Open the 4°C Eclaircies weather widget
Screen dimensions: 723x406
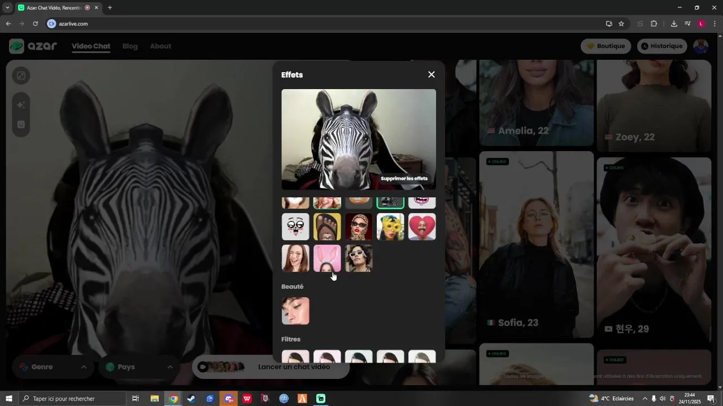[x=612, y=399]
